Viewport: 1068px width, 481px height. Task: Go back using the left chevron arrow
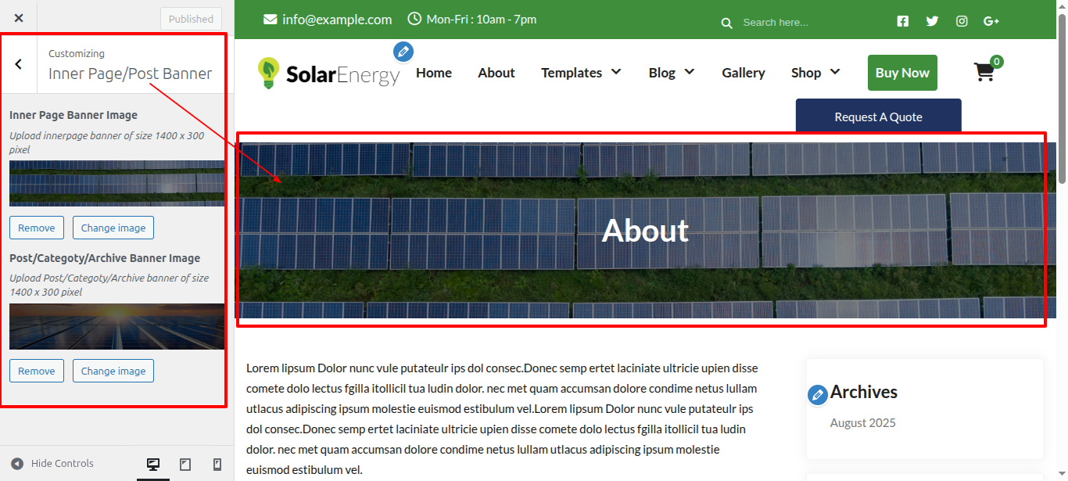(x=19, y=64)
